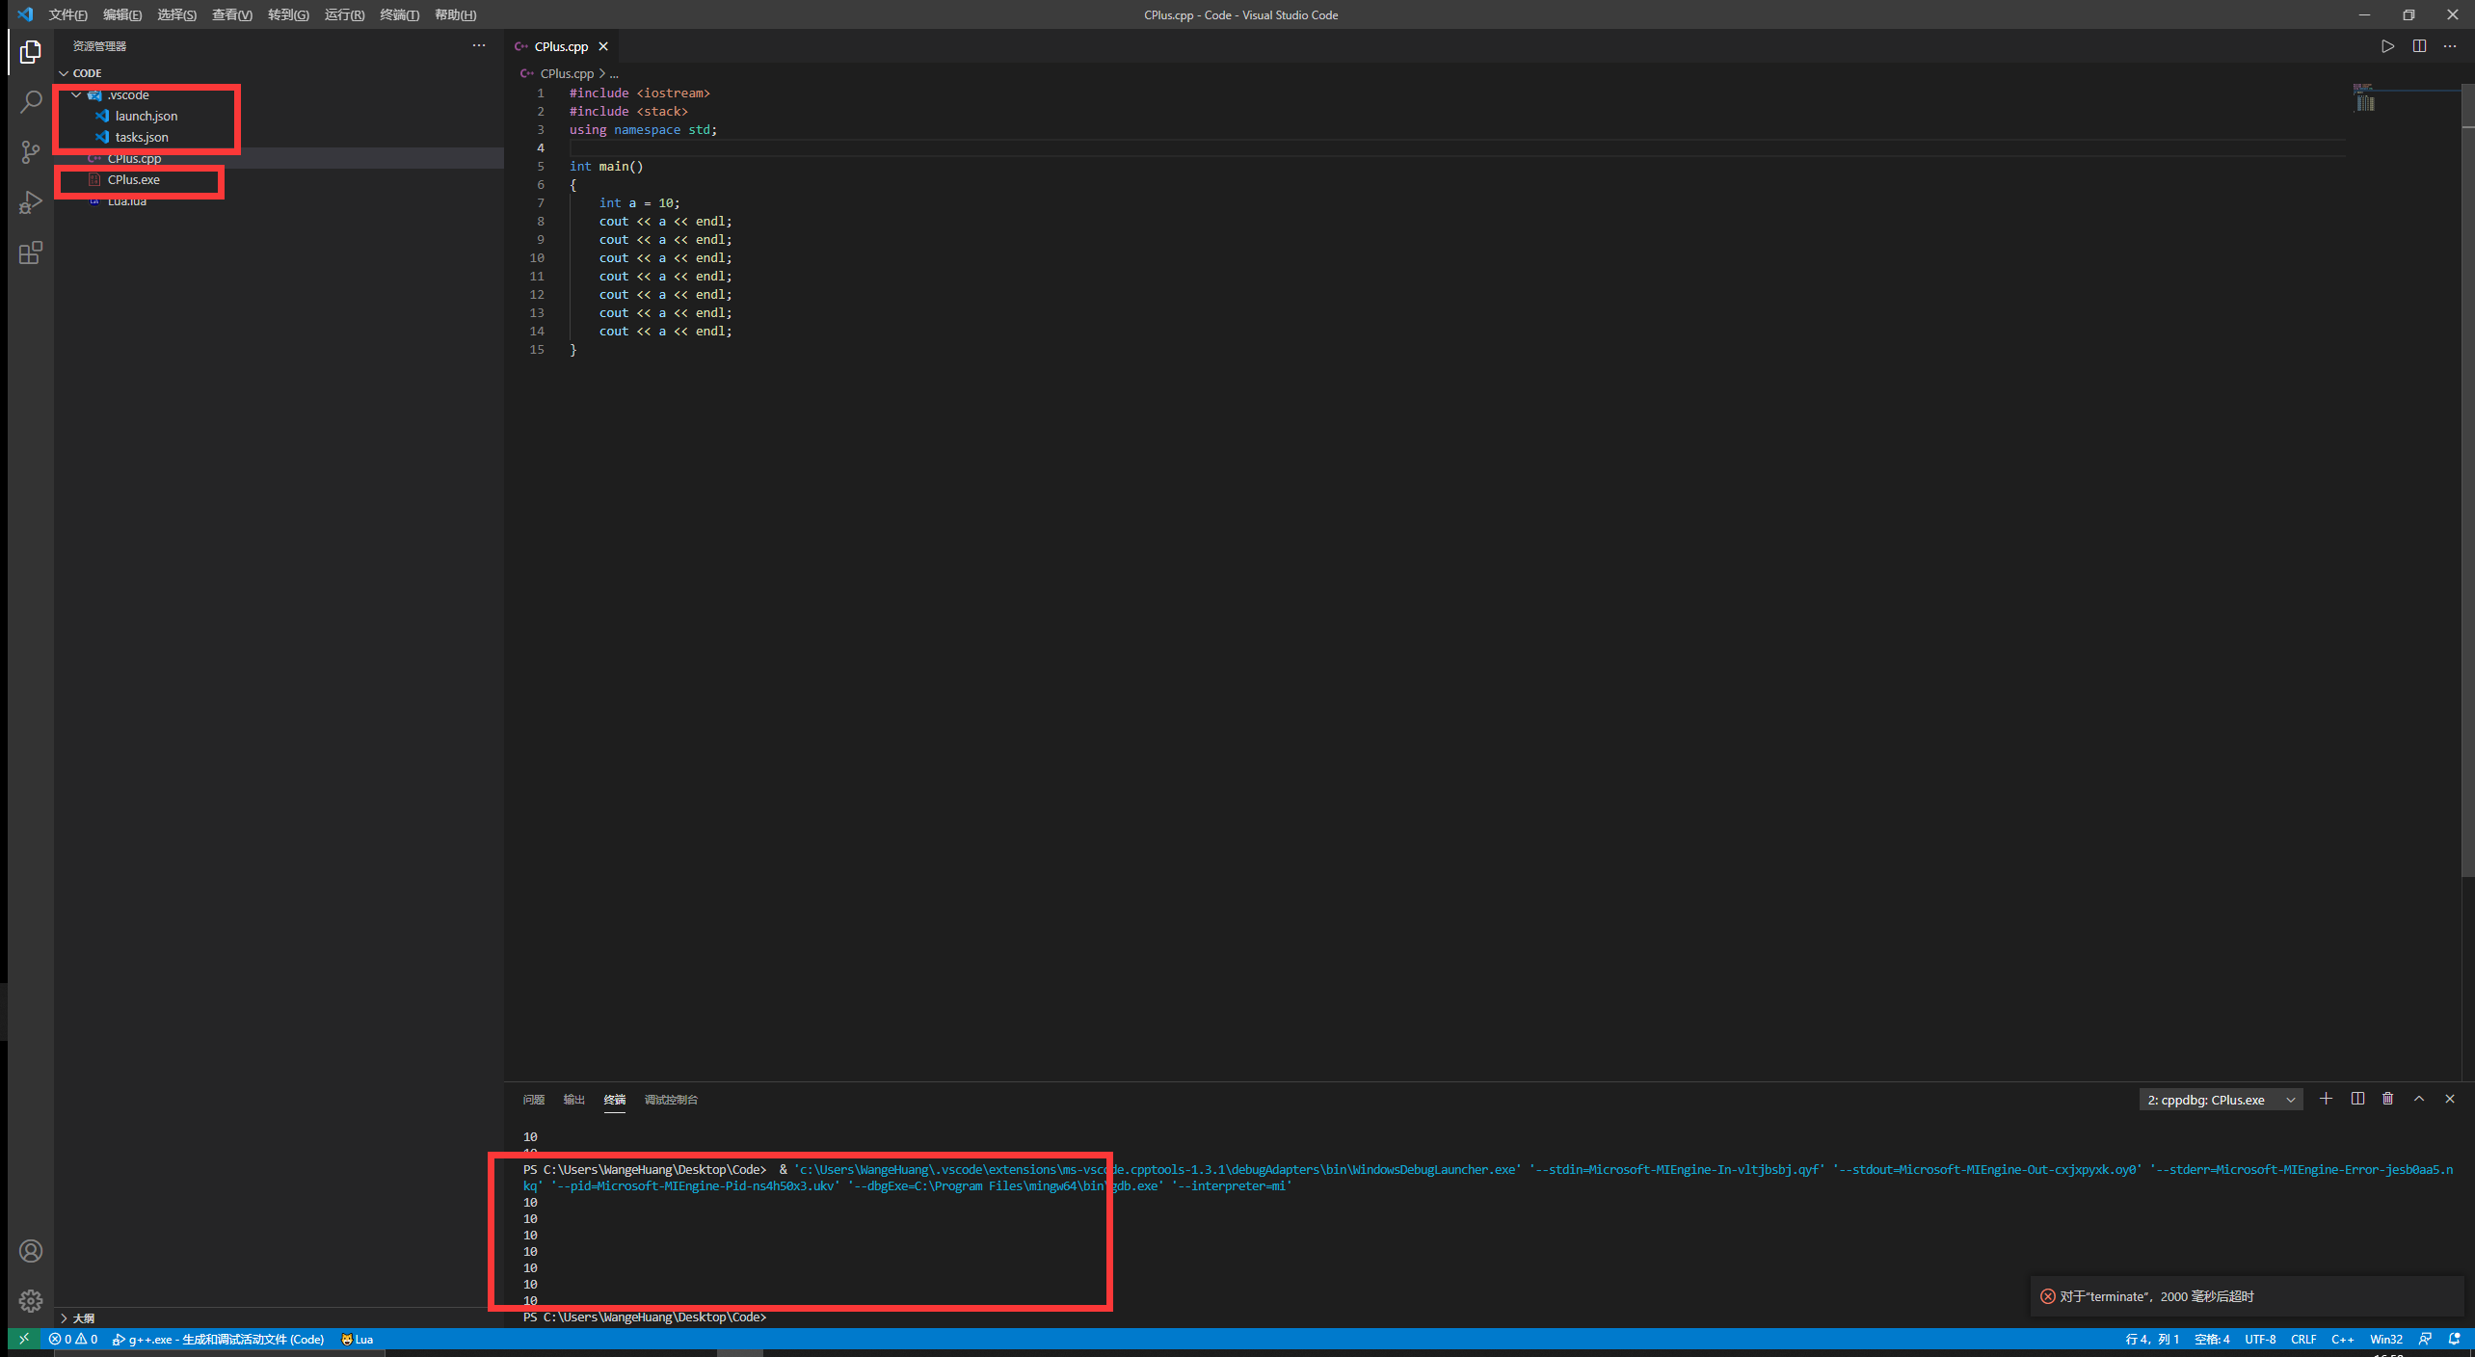
Task: Click g++.exe debug configuration status item
Action: click(x=218, y=1339)
